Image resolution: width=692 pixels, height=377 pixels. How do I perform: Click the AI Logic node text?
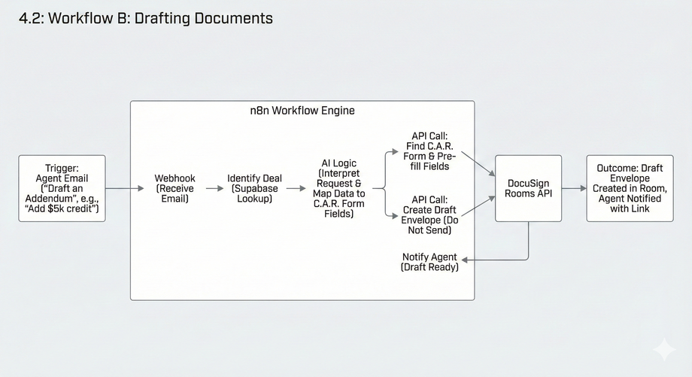(x=339, y=188)
